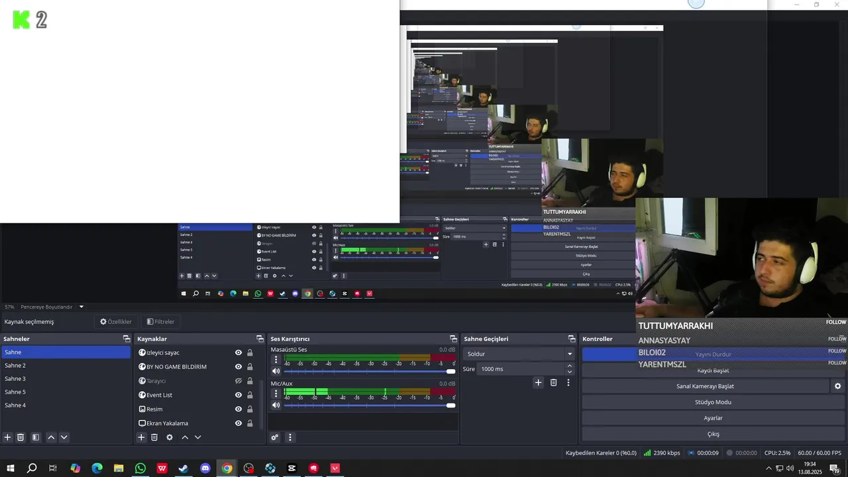The width and height of the screenshot is (848, 477).
Task: Move scene up in Sahneler panel
Action: click(51, 437)
